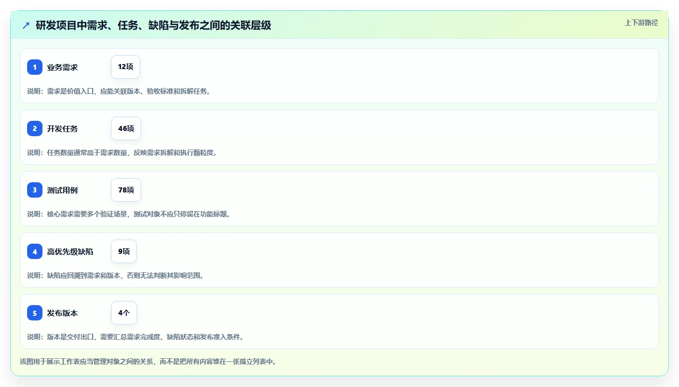Click the 业务需求 row label
The height and width of the screenshot is (387, 679).
click(x=62, y=67)
